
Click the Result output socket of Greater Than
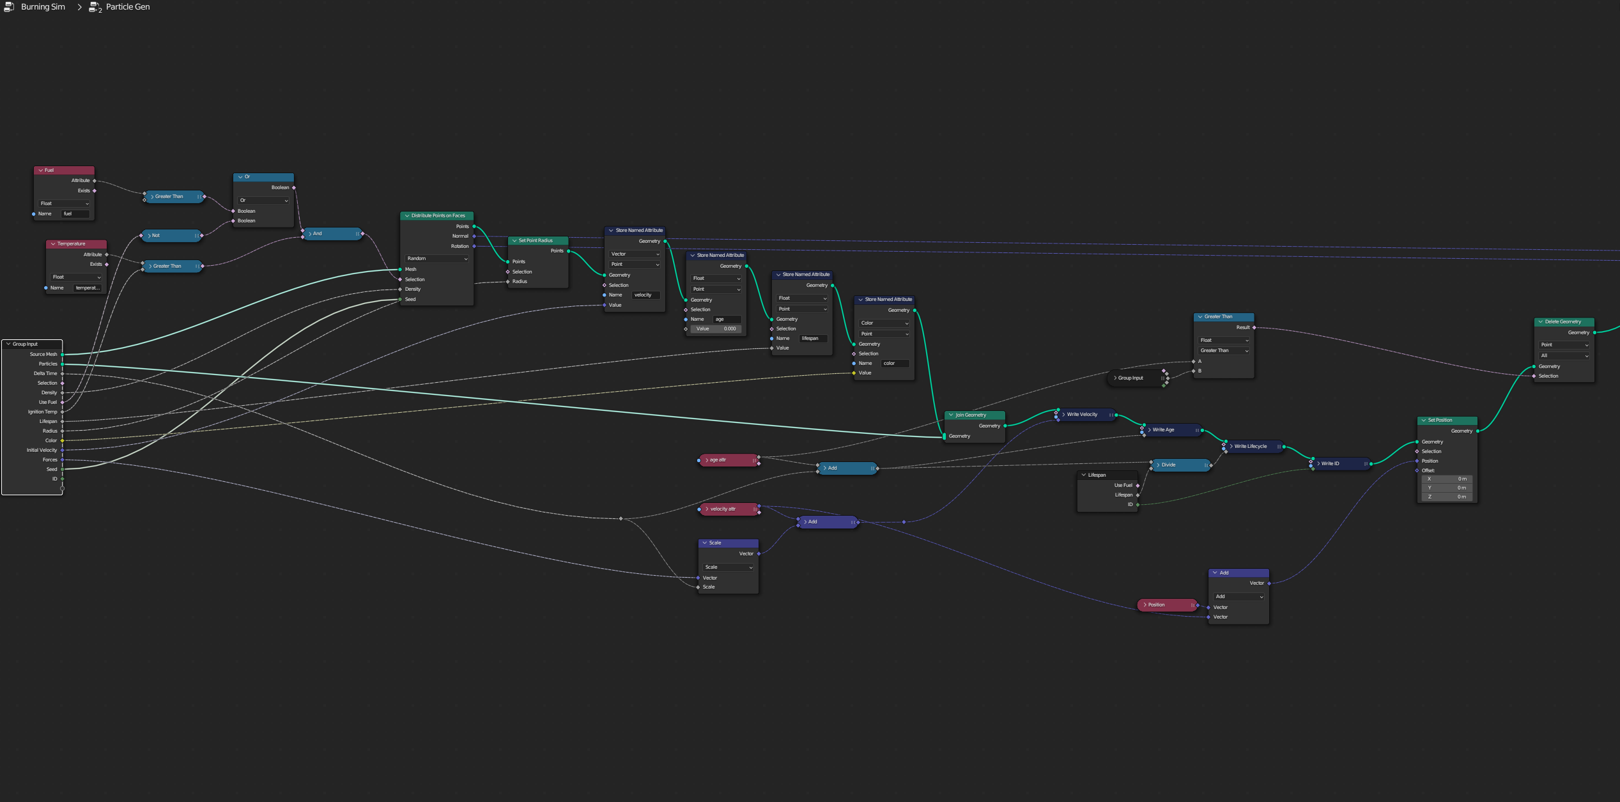[1254, 328]
